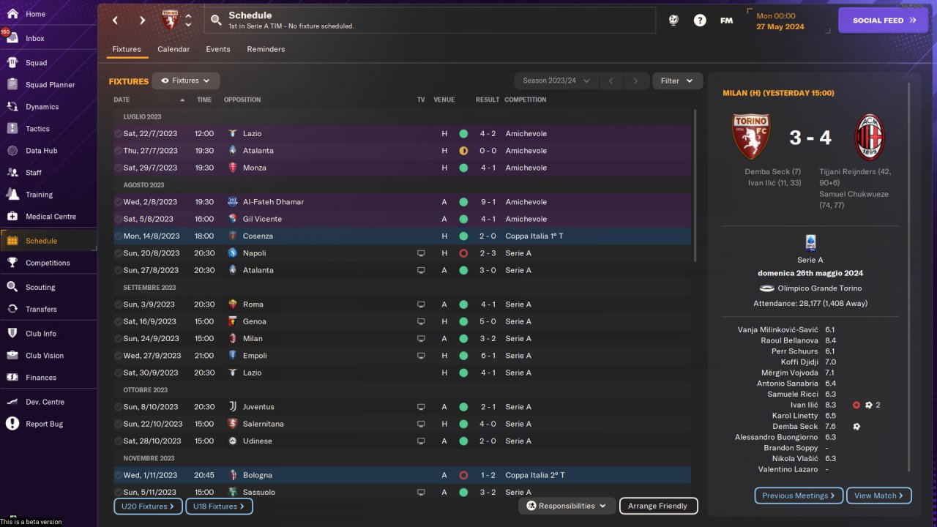Click the date Mon 27 May 2024
The width and height of the screenshot is (937, 527).
coord(780,21)
